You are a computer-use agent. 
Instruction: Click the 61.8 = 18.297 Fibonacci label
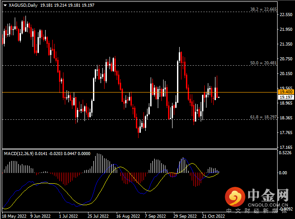pos(263,117)
